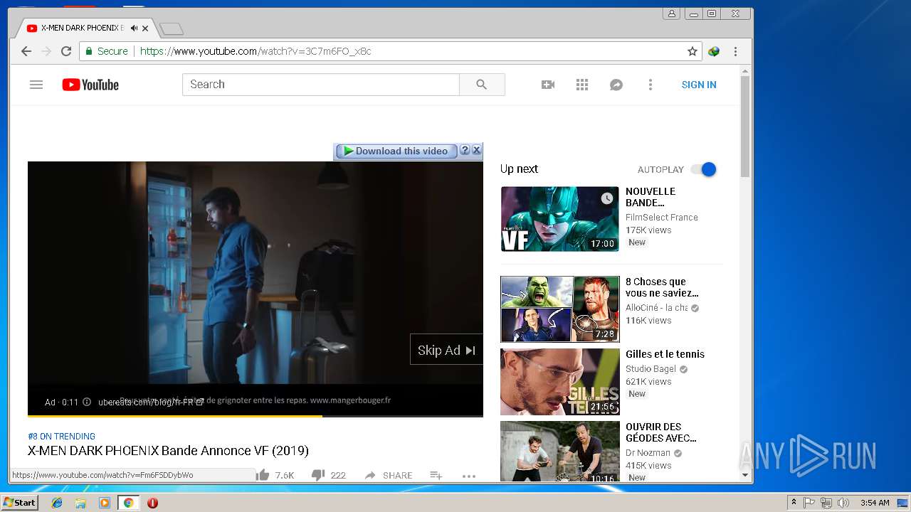Screen dimensions: 911x512
Task: Go to YouTube home via logo
Action: (90, 85)
